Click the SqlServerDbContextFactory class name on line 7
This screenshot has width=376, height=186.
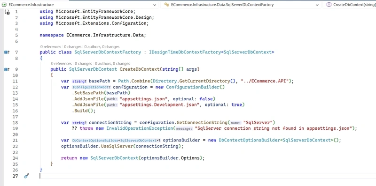108,52
